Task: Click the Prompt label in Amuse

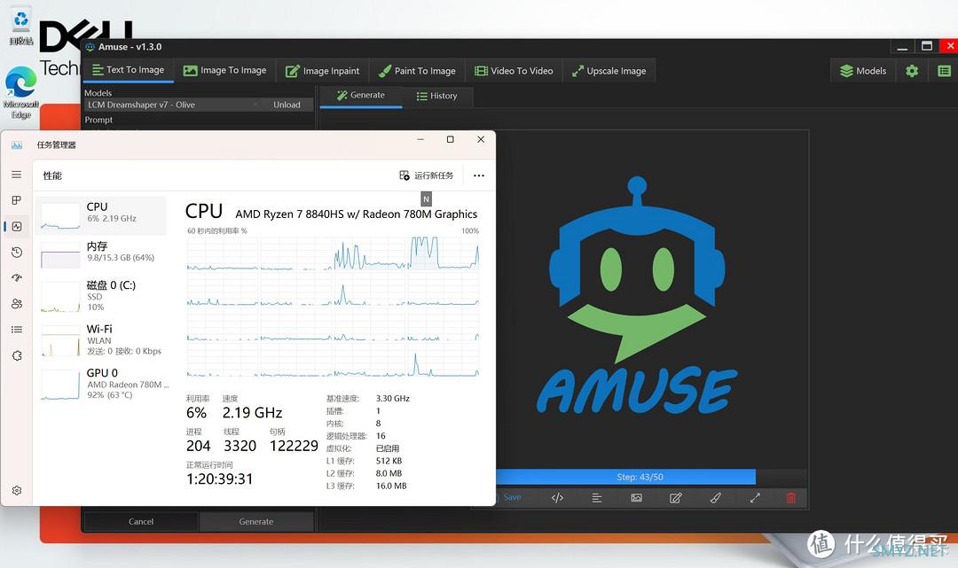Action: click(98, 121)
